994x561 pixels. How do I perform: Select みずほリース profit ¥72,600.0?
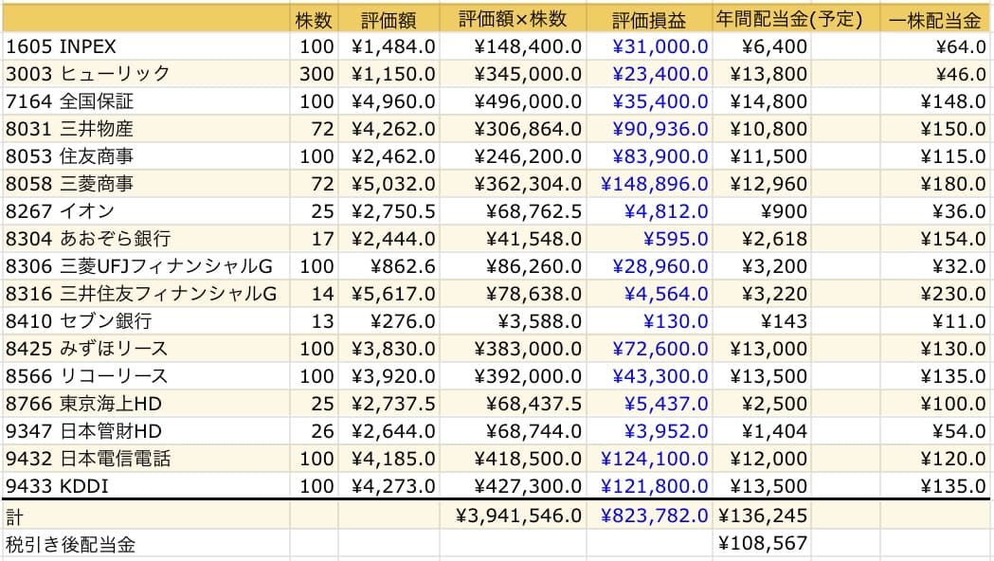pyautogui.click(x=649, y=349)
